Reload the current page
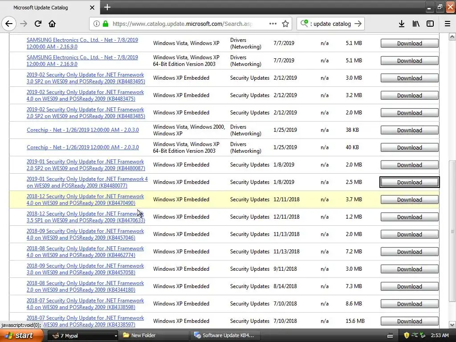Viewport: 456px width, 342px height. click(38, 24)
